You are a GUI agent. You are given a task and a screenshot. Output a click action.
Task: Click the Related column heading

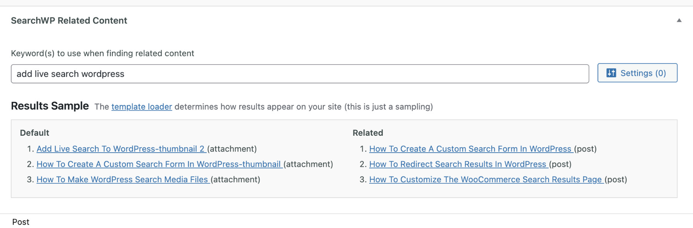[x=368, y=133]
